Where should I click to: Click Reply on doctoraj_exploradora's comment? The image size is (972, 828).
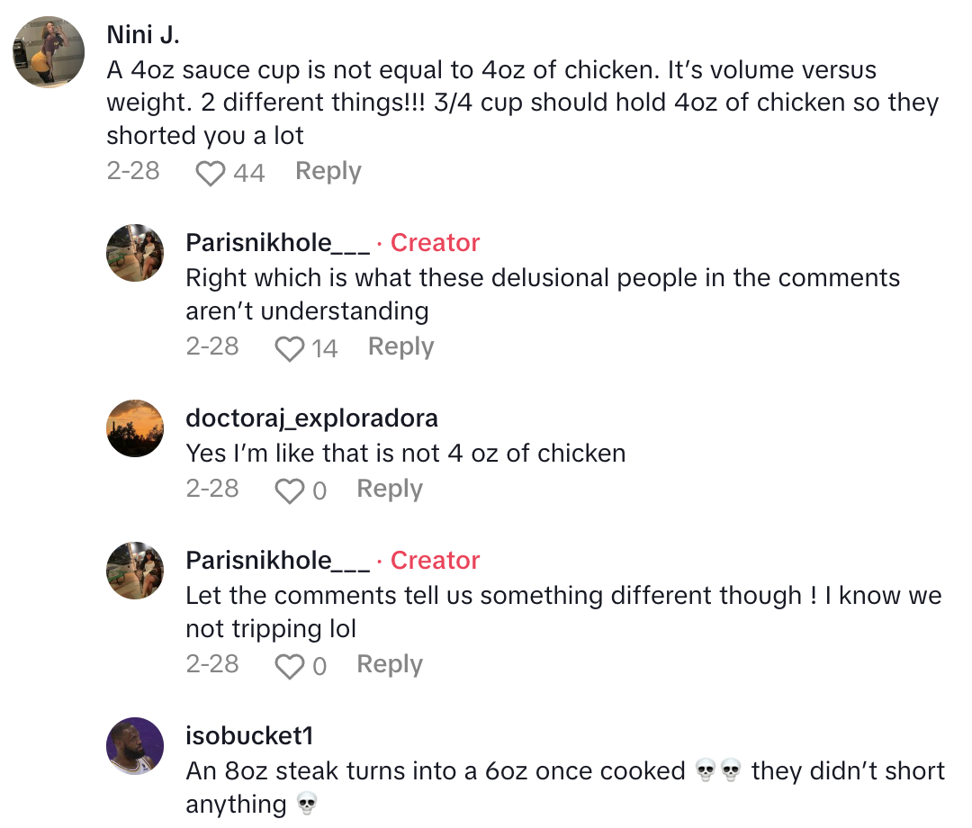[389, 488]
